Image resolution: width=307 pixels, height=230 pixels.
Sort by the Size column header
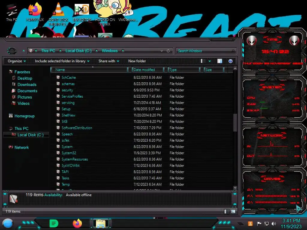[214, 70]
